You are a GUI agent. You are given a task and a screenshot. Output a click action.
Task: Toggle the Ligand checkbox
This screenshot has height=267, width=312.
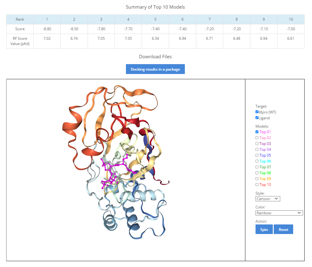[257, 118]
